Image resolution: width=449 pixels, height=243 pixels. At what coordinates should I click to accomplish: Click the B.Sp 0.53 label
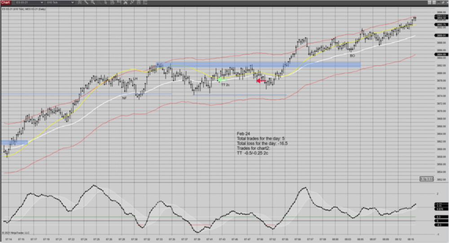(x=426, y=179)
